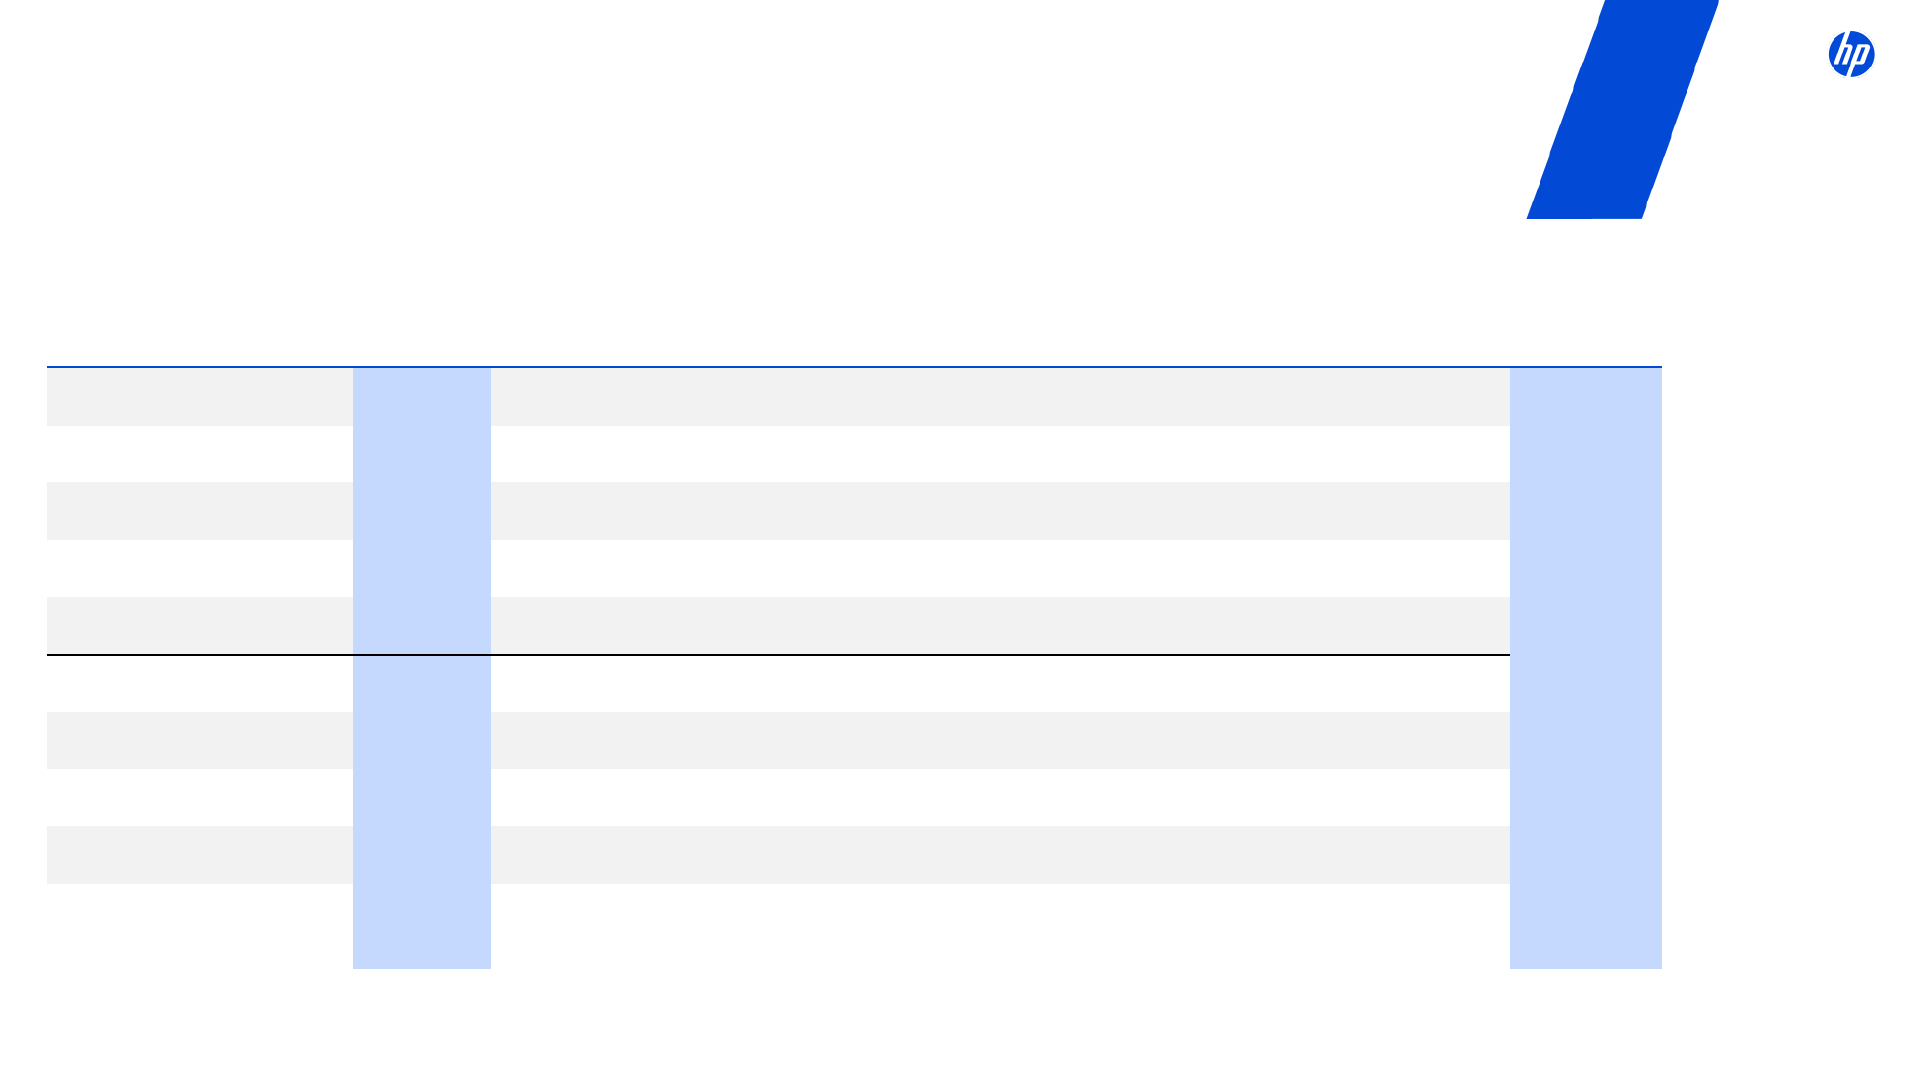Click the leftmost cell of the fourth gray row
Image resolution: width=1907 pixels, height=1072 pixels.
tap(199, 740)
